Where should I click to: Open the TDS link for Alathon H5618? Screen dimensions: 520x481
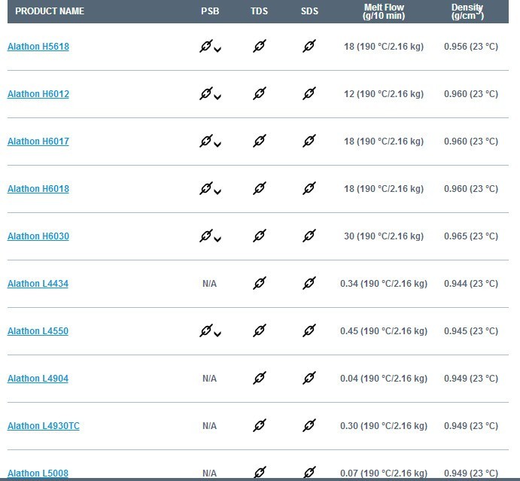coord(260,46)
